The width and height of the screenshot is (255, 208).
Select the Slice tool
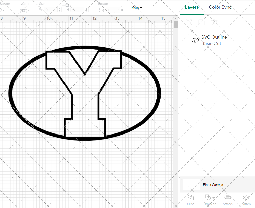191,200
